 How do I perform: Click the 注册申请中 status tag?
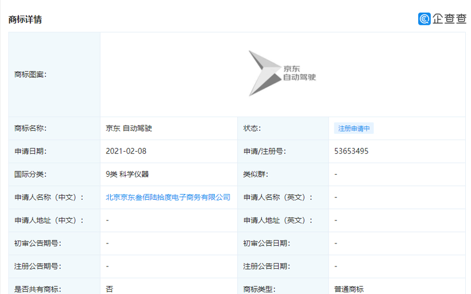(354, 129)
